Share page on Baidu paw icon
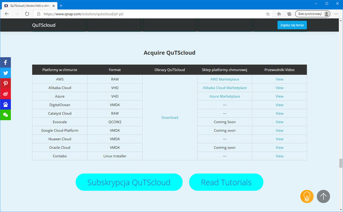Screen dimensions: 343x212 6,104
